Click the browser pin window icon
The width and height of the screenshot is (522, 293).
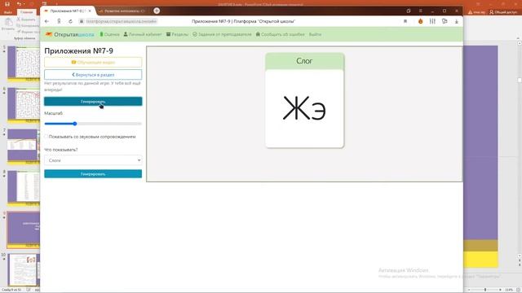409,11
